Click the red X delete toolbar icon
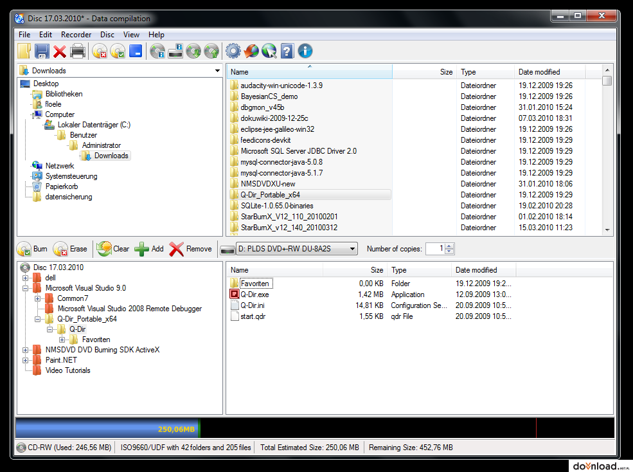The height and width of the screenshot is (472, 633). click(60, 51)
